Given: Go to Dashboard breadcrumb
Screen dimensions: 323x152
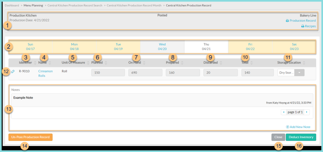Looking at the screenshot, I should click(x=12, y=6).
